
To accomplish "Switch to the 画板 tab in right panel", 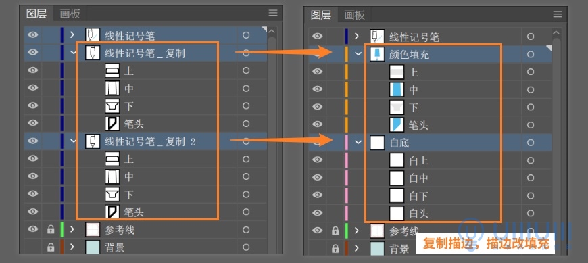I will [354, 15].
